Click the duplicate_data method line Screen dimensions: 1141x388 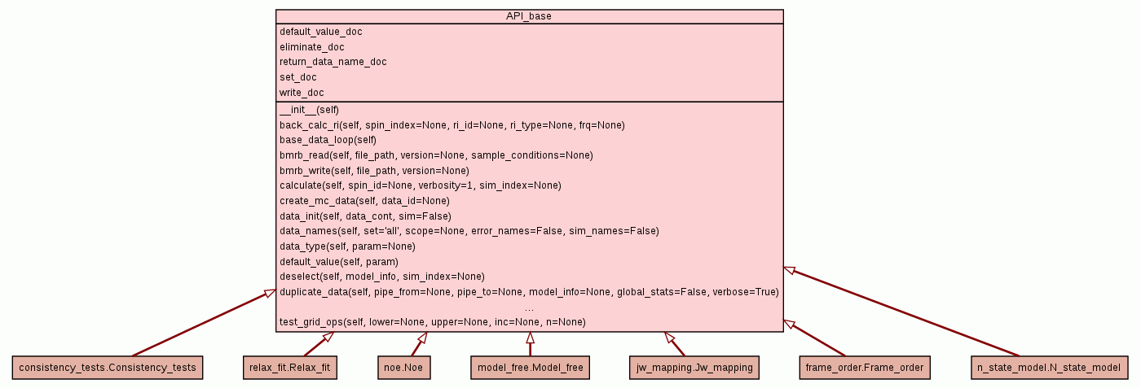(x=529, y=292)
